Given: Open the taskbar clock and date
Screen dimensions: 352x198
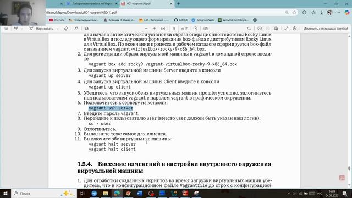Looking at the screenshot, I should tap(332, 194).
